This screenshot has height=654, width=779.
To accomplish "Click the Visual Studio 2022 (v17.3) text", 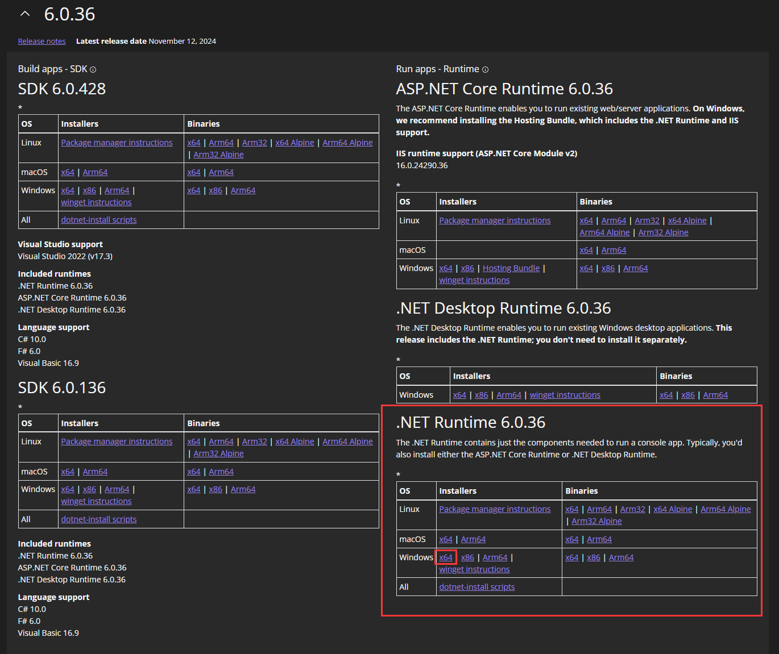I will 65,256.
